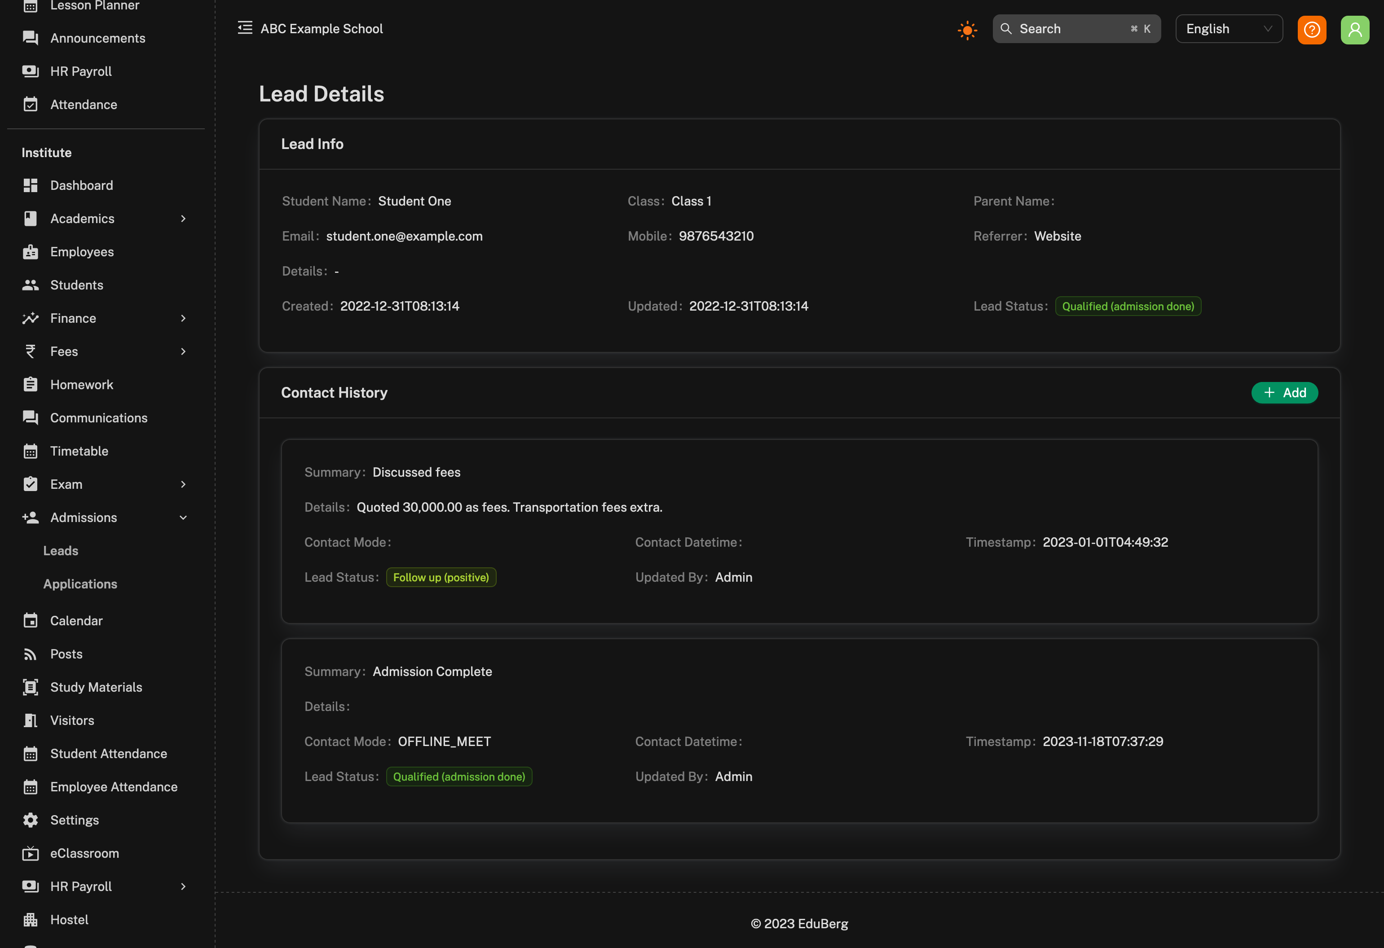Viewport: 1384px width, 948px height.
Task: Click the Search input field
Action: tap(1077, 29)
